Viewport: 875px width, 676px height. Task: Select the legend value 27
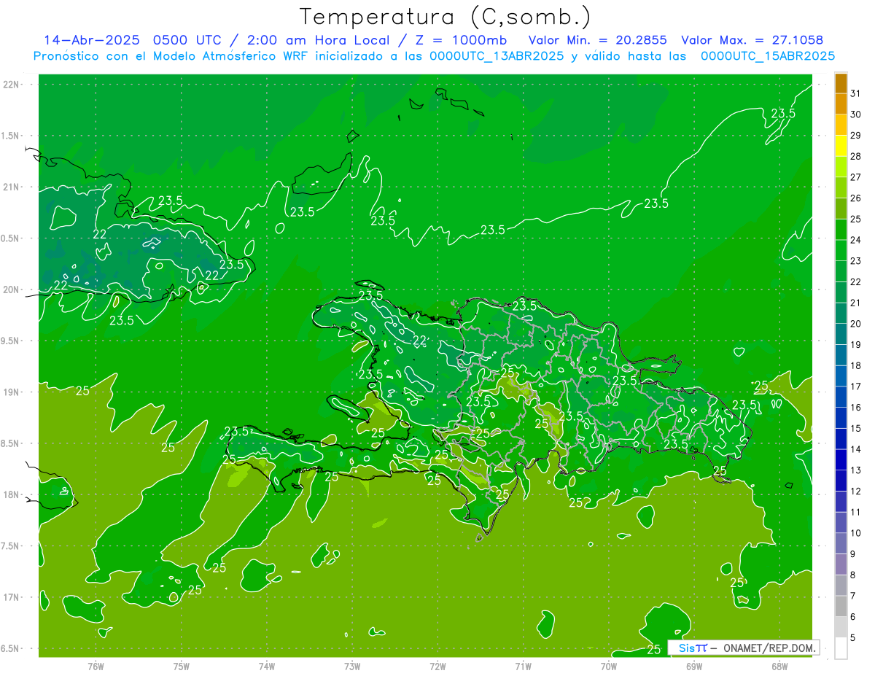click(856, 177)
